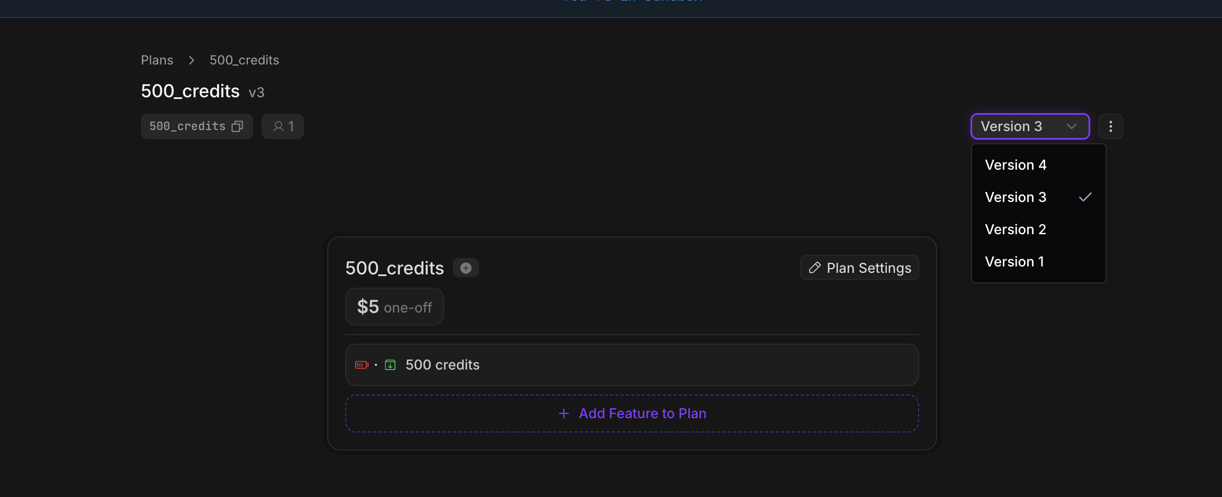Go back to Plans breadcrumb

pyautogui.click(x=157, y=60)
